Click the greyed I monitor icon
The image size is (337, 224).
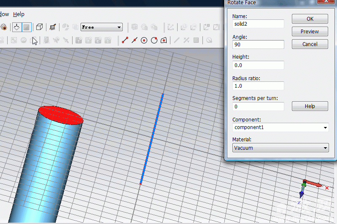108,40
